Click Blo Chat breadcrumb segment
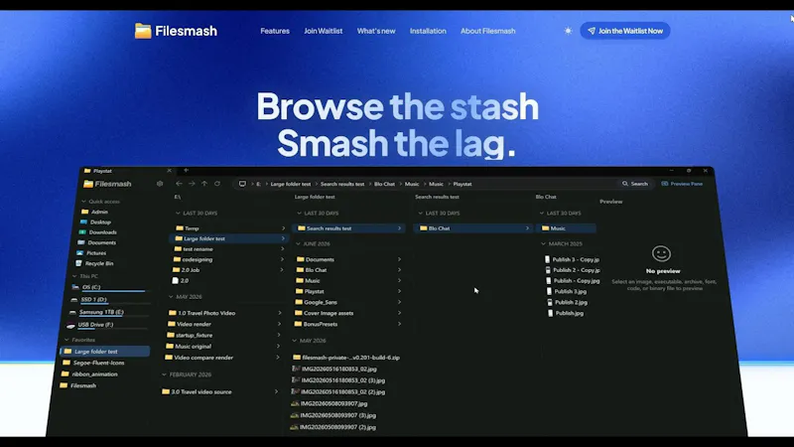Screen dimensions: 794x447 pos(384,184)
